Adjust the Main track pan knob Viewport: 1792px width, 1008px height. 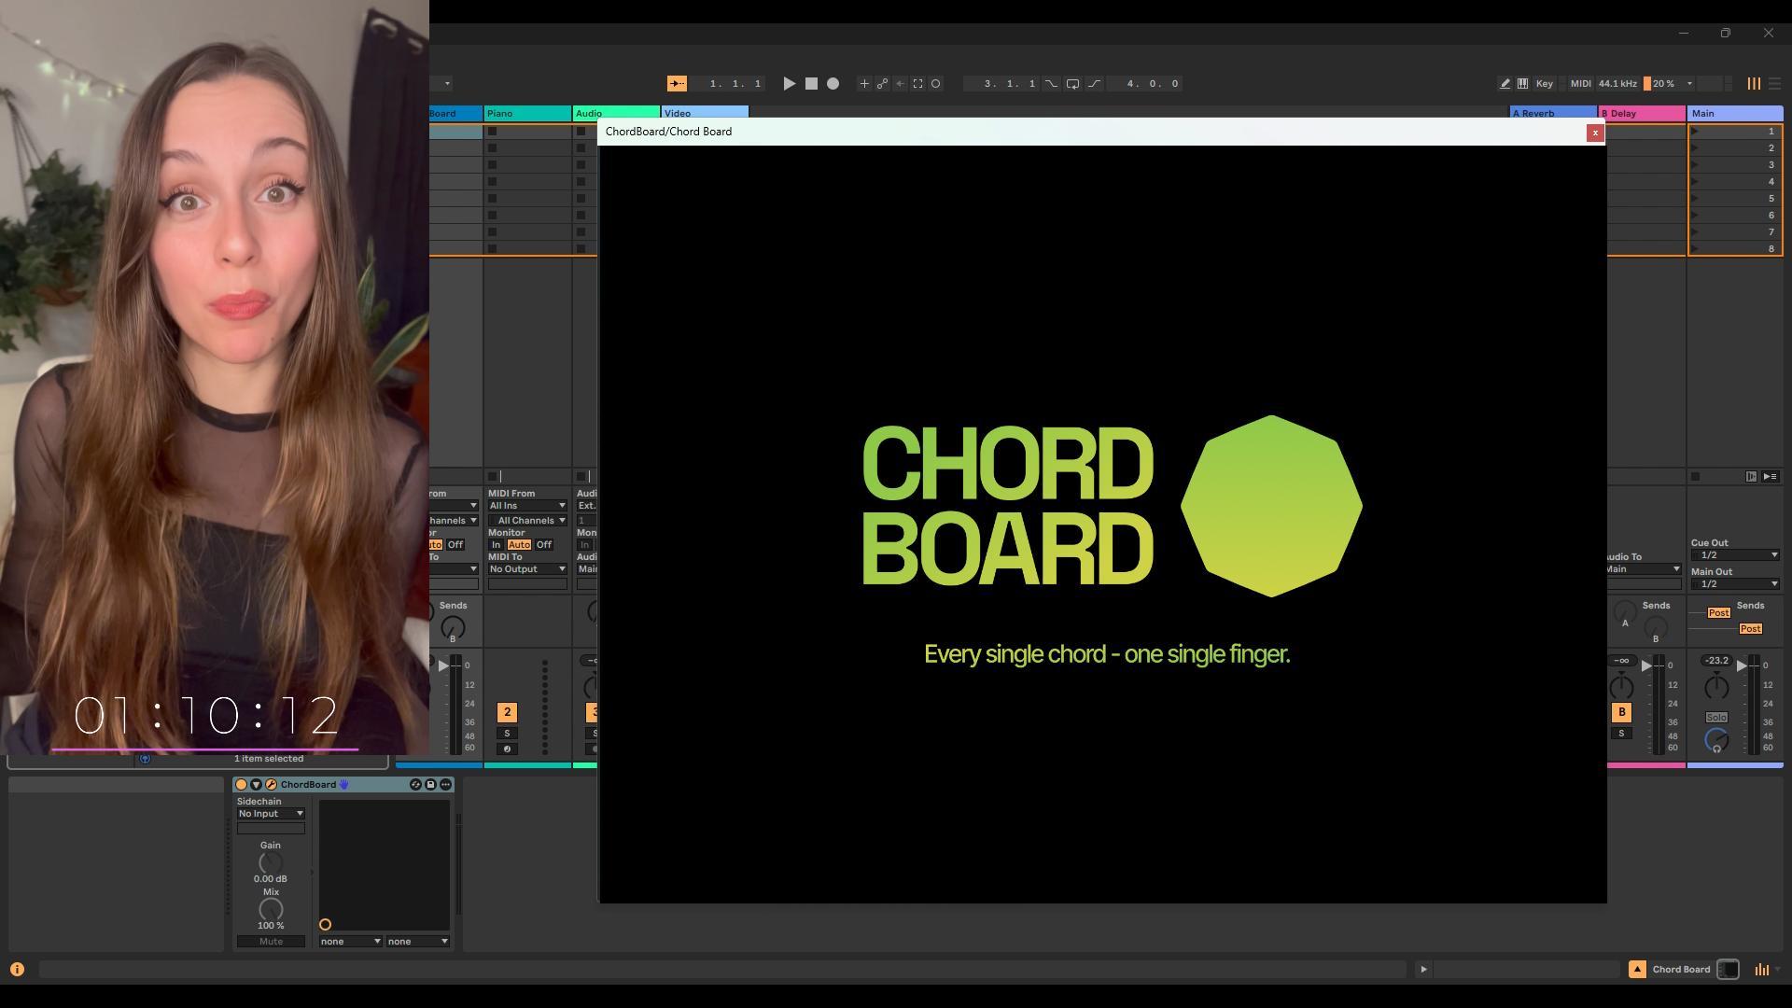(x=1716, y=688)
